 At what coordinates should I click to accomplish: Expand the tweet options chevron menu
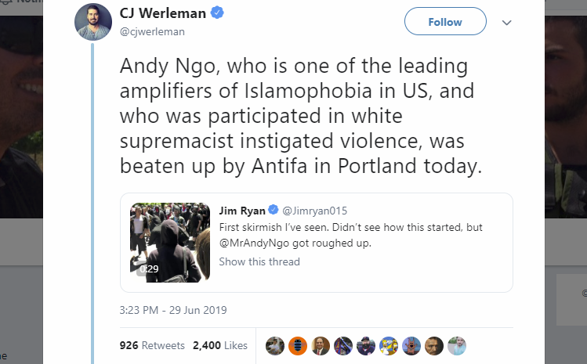[x=506, y=23]
